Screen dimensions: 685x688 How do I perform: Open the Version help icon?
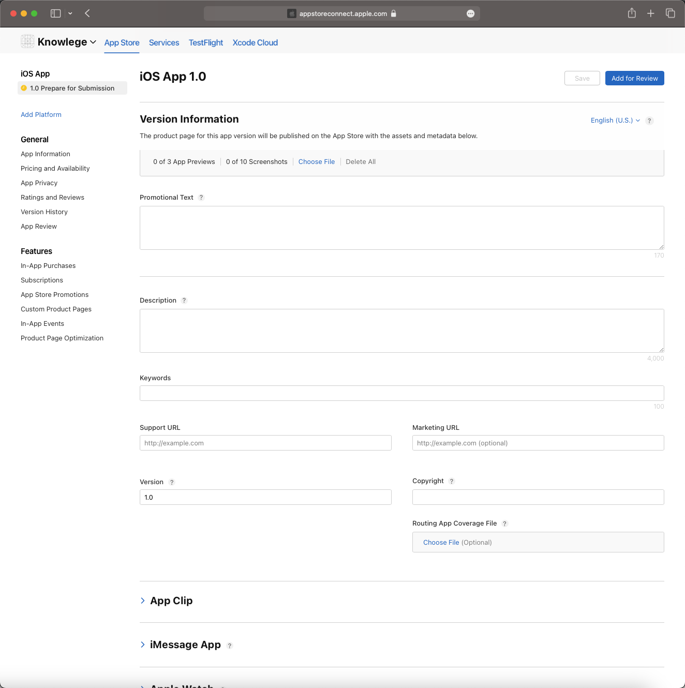coord(172,482)
